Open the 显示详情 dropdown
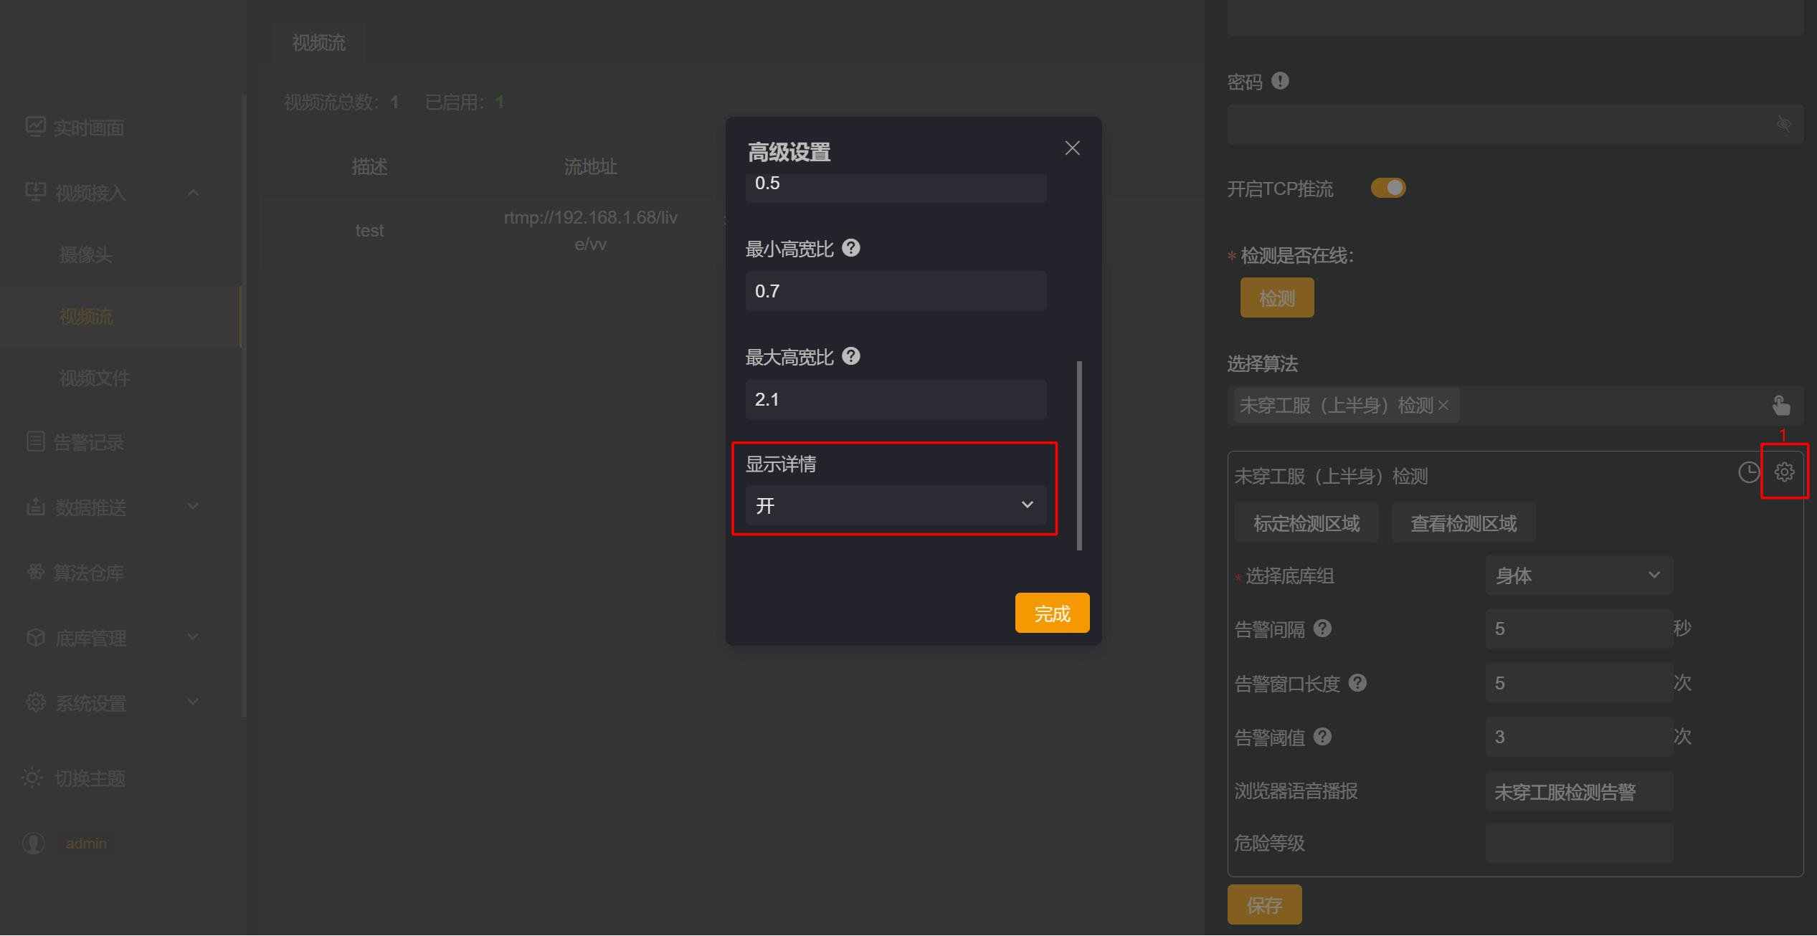The image size is (1817, 936). (x=896, y=505)
